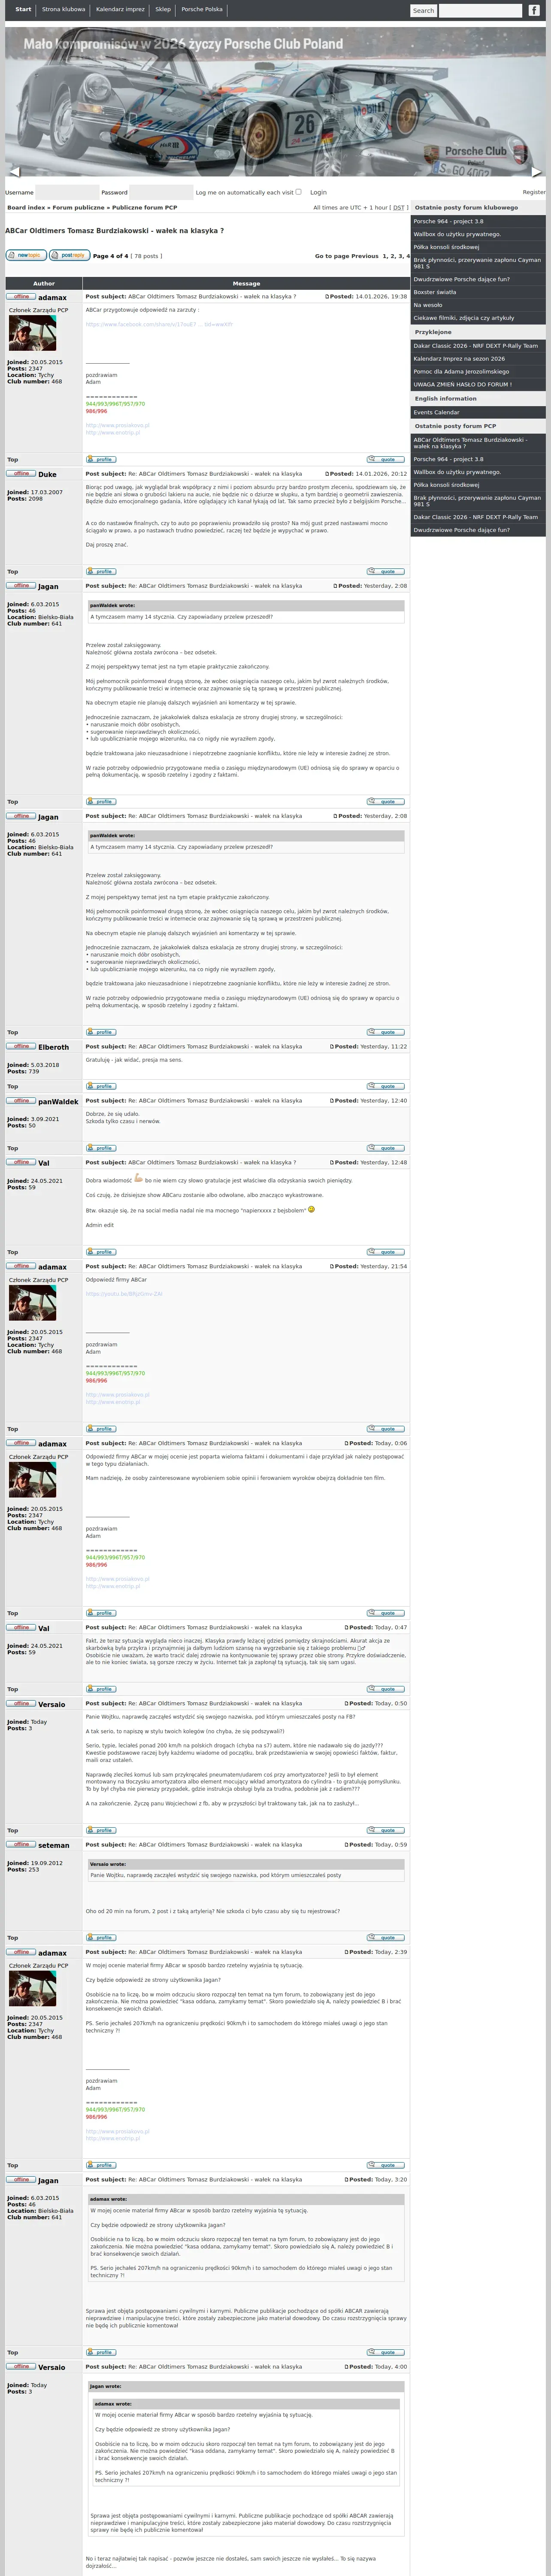Click the search text field

pos(480,11)
